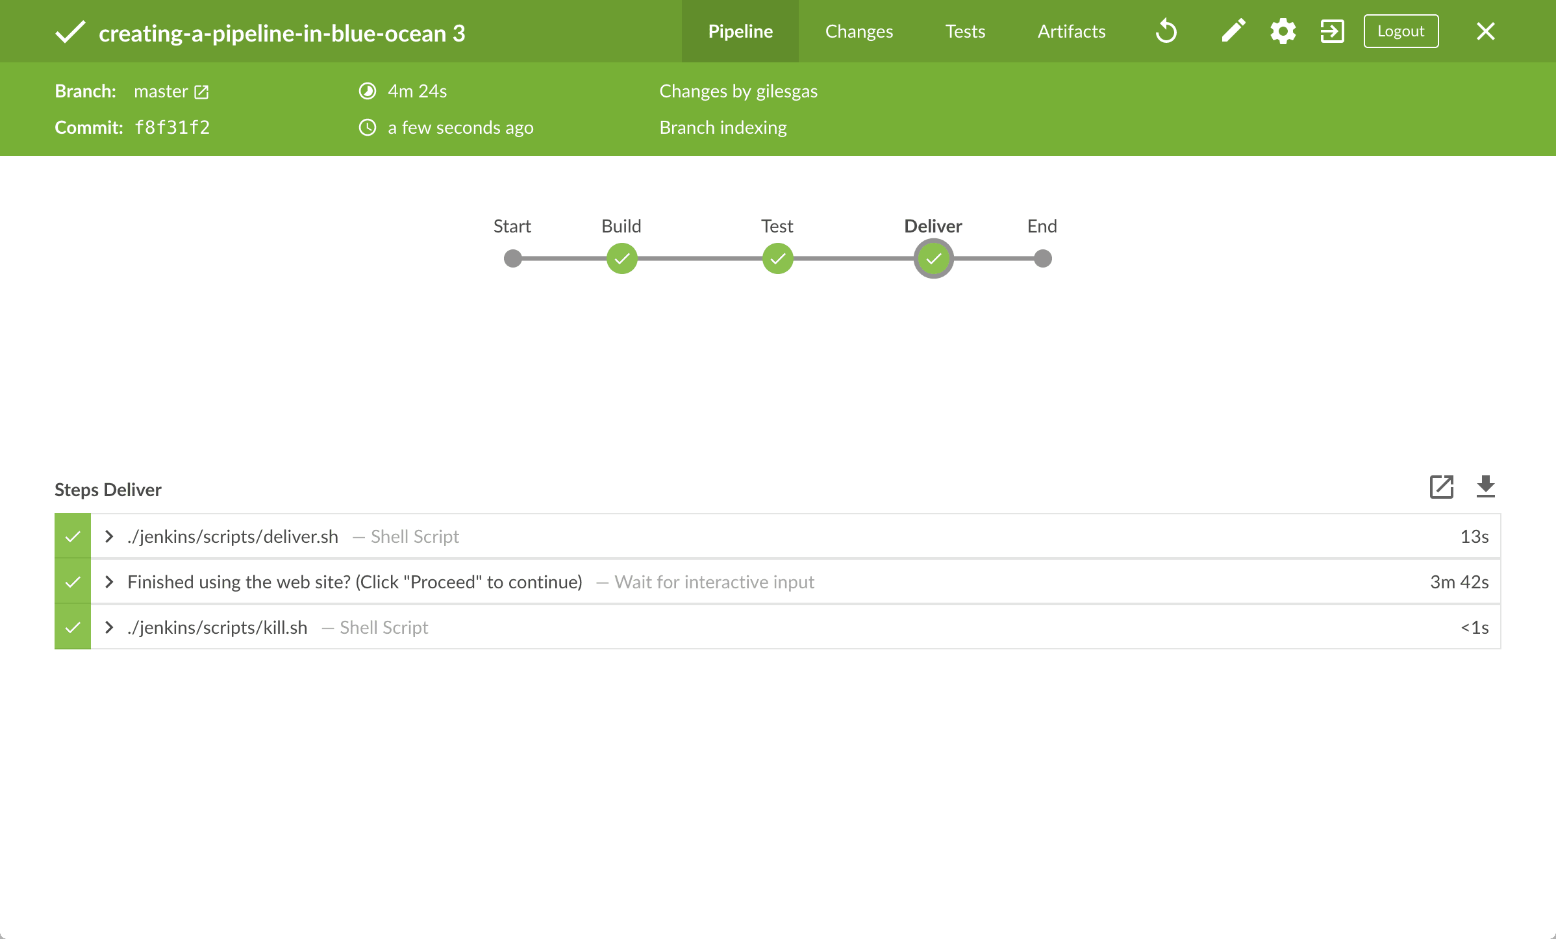1556x939 pixels.
Task: Select the Deliver stage node
Action: (933, 258)
